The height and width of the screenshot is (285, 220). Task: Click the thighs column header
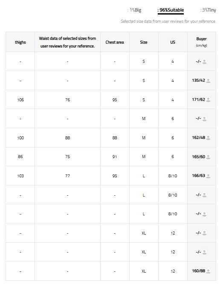pos(20,42)
